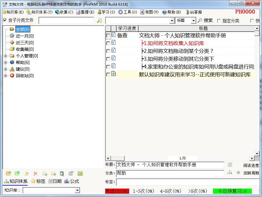Click the search binoculars icon beside category filter
Viewport: 262px width, 197px height.
point(99,20)
